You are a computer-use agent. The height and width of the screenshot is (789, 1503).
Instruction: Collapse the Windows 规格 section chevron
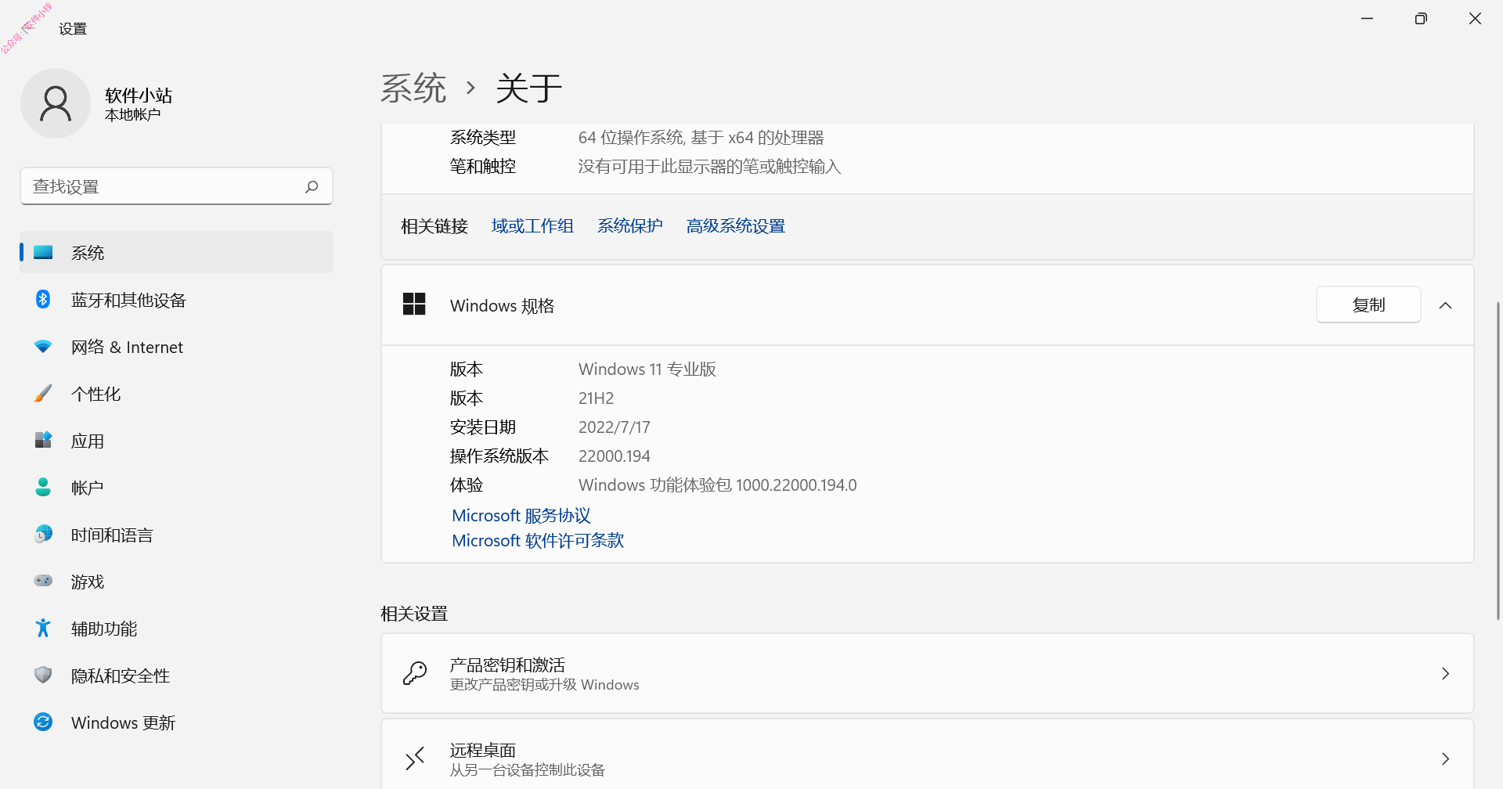(x=1446, y=305)
